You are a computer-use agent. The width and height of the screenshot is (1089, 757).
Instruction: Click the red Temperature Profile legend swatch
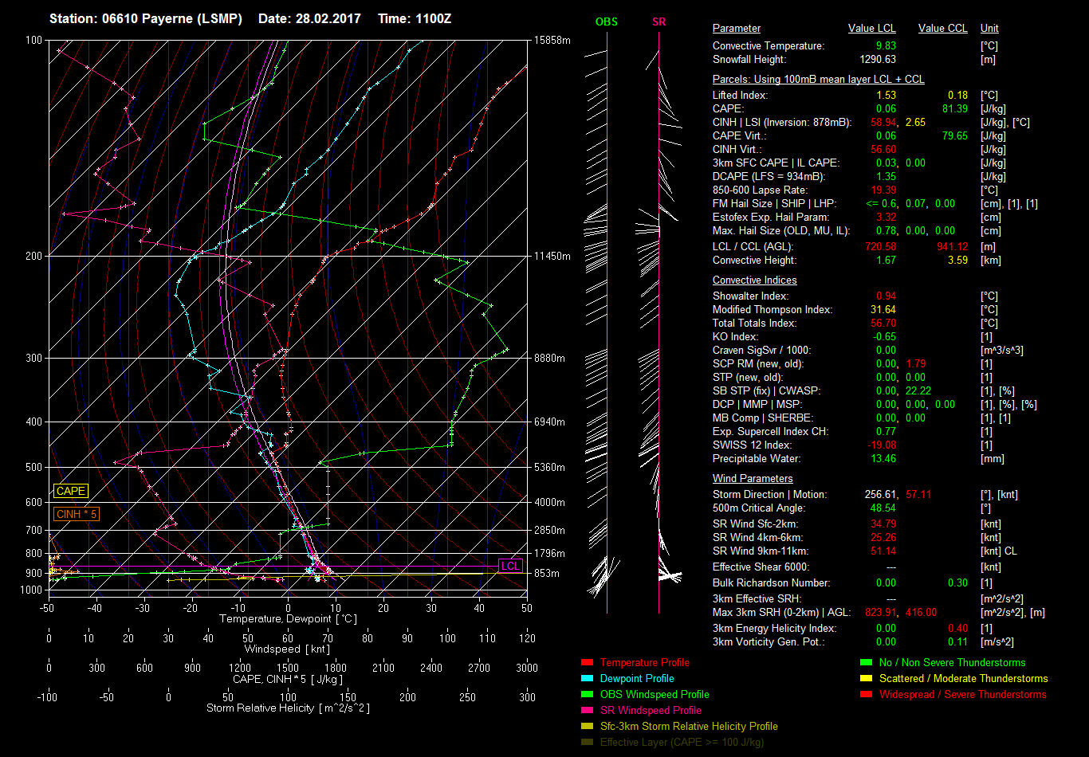click(587, 663)
